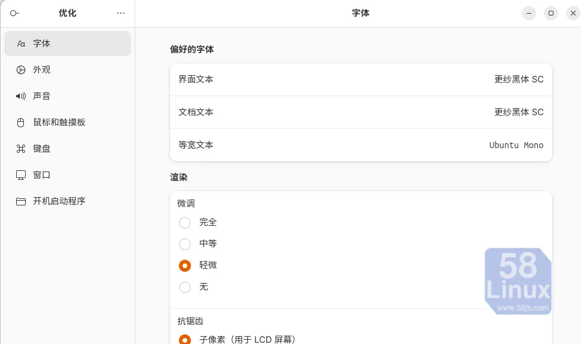Open the 开机启动程序 page
This screenshot has width=581, height=344.
(68, 201)
